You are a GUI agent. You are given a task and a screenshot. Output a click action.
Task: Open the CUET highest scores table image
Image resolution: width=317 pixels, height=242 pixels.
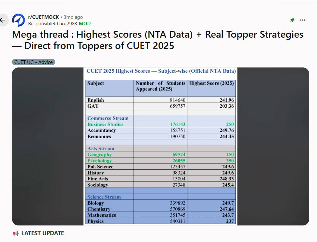160,146
